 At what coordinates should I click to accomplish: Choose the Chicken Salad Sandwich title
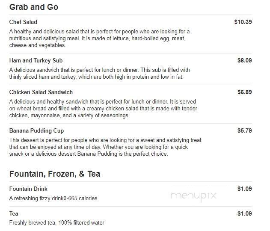point(41,92)
